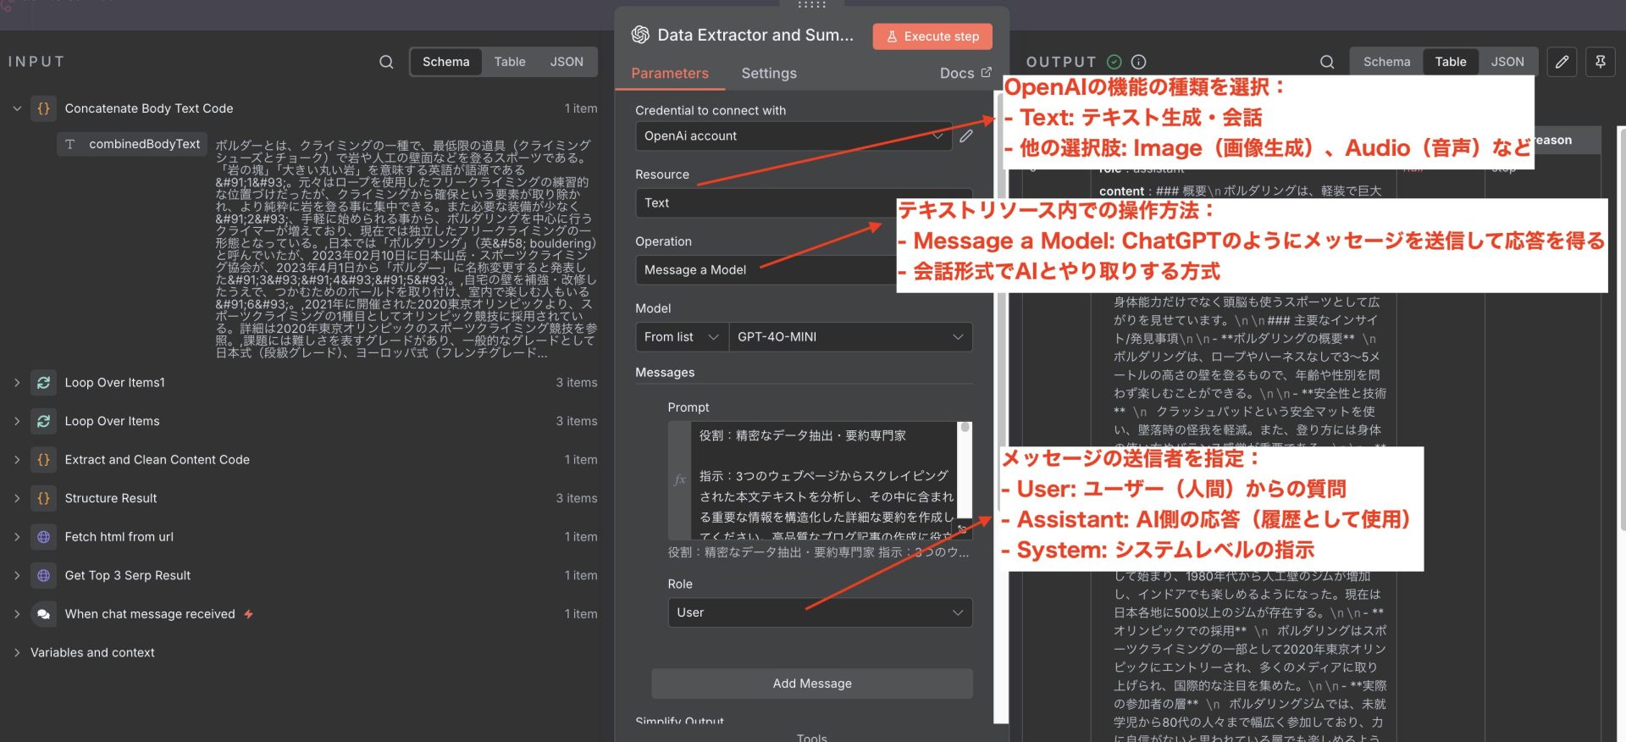
Task: Open the GPT-4O-MINI model dropdown
Action: [x=849, y=337]
